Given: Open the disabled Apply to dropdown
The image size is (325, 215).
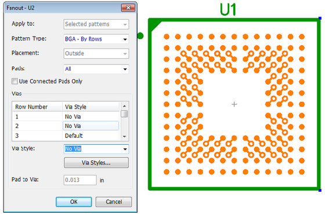Looking at the screenshot, I should (96, 24).
